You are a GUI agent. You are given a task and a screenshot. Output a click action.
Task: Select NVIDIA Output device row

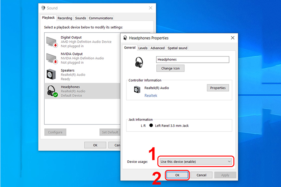(x=82, y=58)
